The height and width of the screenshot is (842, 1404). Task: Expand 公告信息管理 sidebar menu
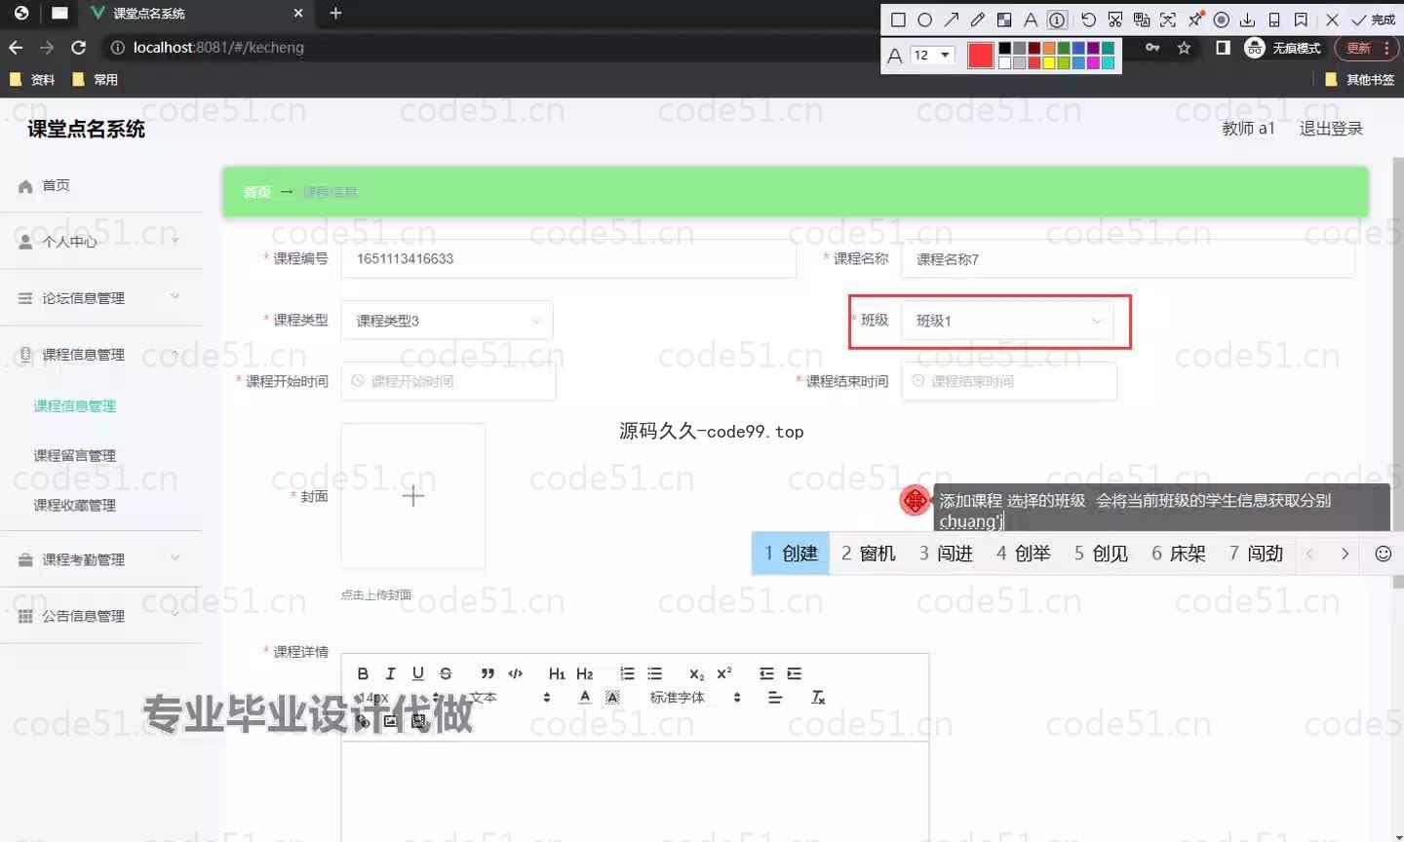point(101,616)
